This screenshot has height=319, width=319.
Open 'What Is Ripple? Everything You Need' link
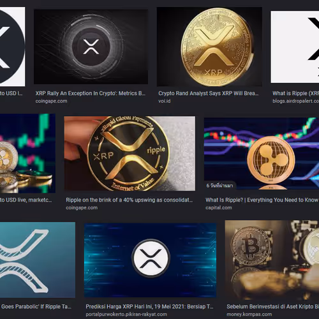click(x=262, y=200)
